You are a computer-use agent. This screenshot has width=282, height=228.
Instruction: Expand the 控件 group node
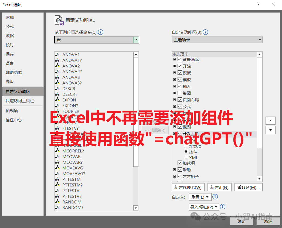pyautogui.click(x=186, y=152)
